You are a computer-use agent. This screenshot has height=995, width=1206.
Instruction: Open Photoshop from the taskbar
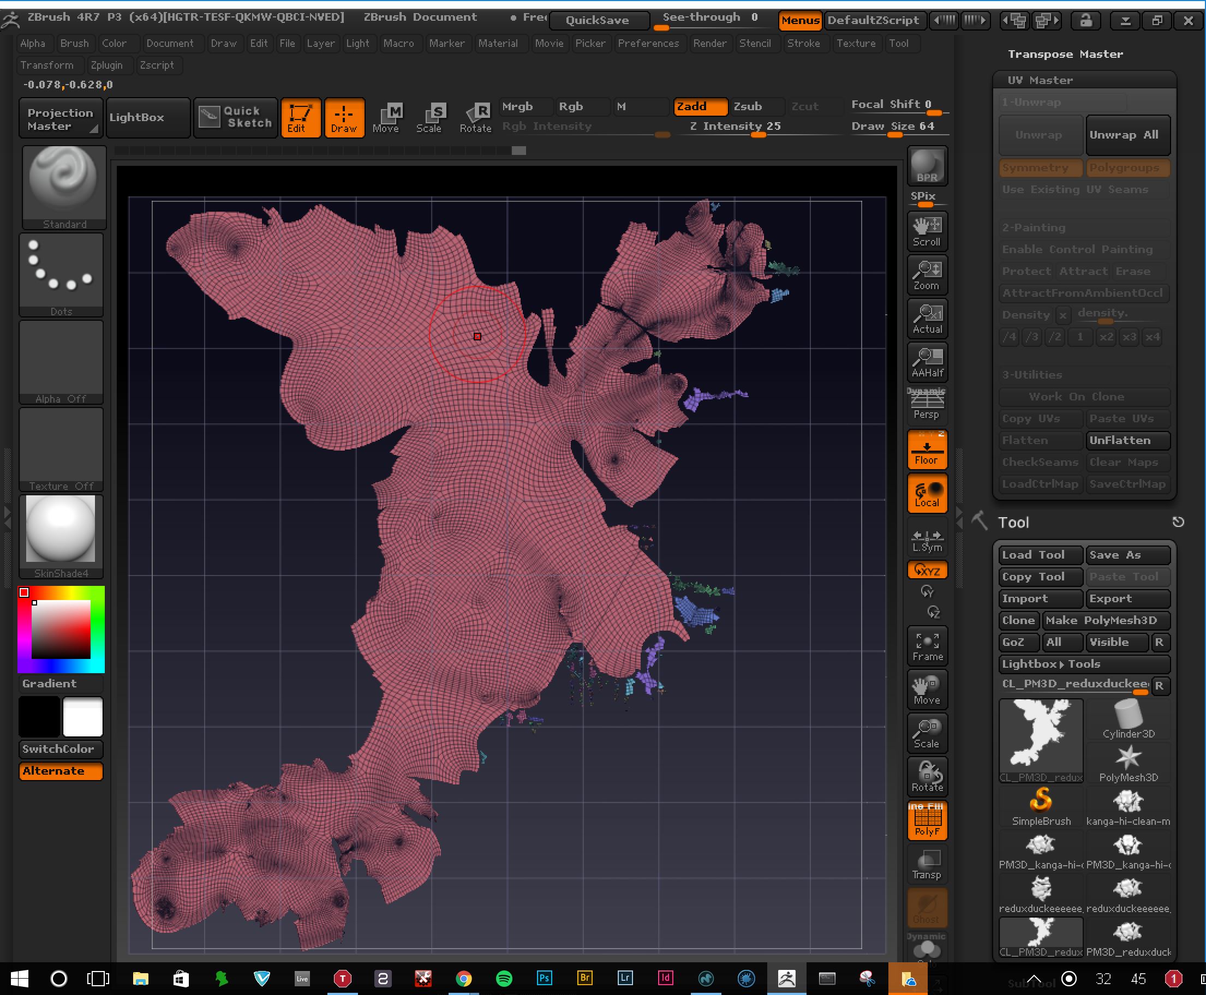[544, 979]
